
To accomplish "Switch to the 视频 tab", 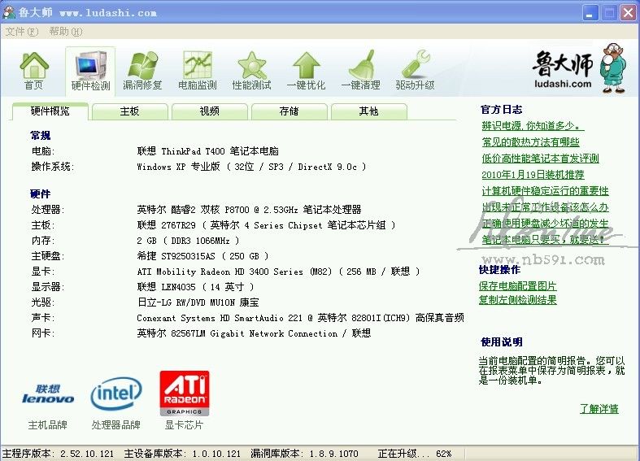I will point(209,111).
